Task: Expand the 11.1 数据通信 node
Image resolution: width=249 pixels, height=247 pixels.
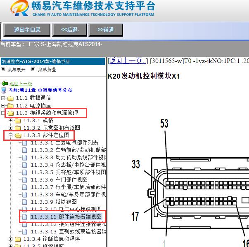Action: click(3, 98)
